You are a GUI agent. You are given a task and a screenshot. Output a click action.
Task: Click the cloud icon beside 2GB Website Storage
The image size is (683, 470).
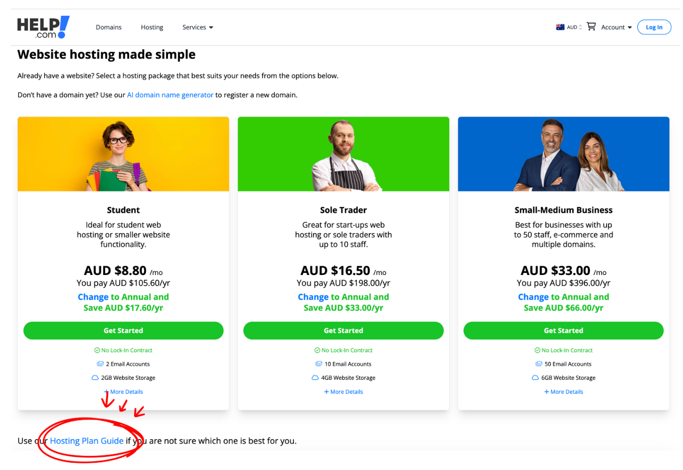point(95,378)
